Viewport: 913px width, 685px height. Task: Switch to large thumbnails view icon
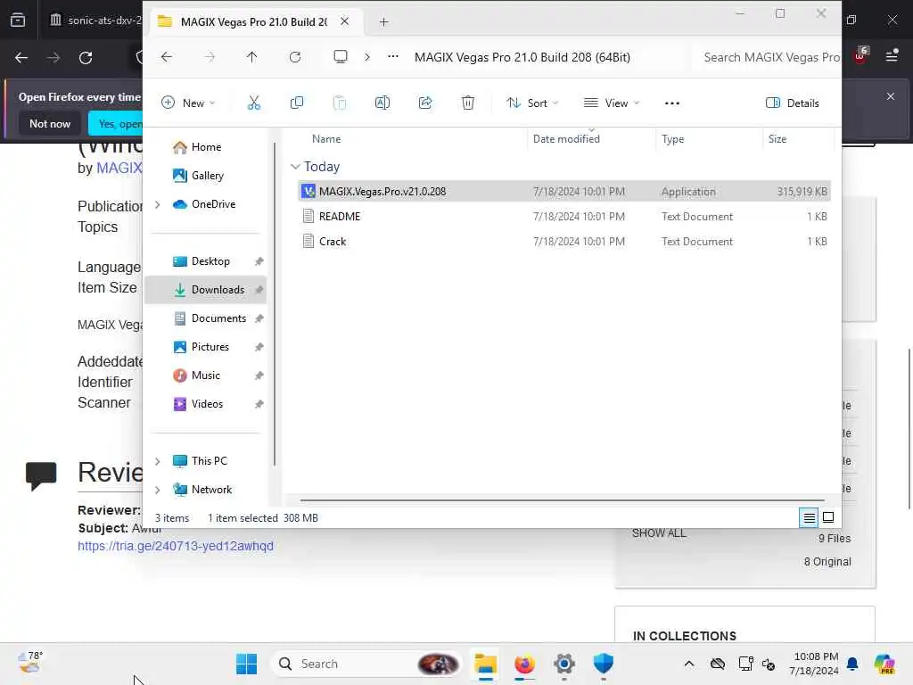tap(828, 517)
